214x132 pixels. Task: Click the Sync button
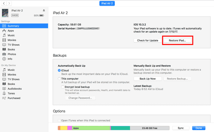181,128
